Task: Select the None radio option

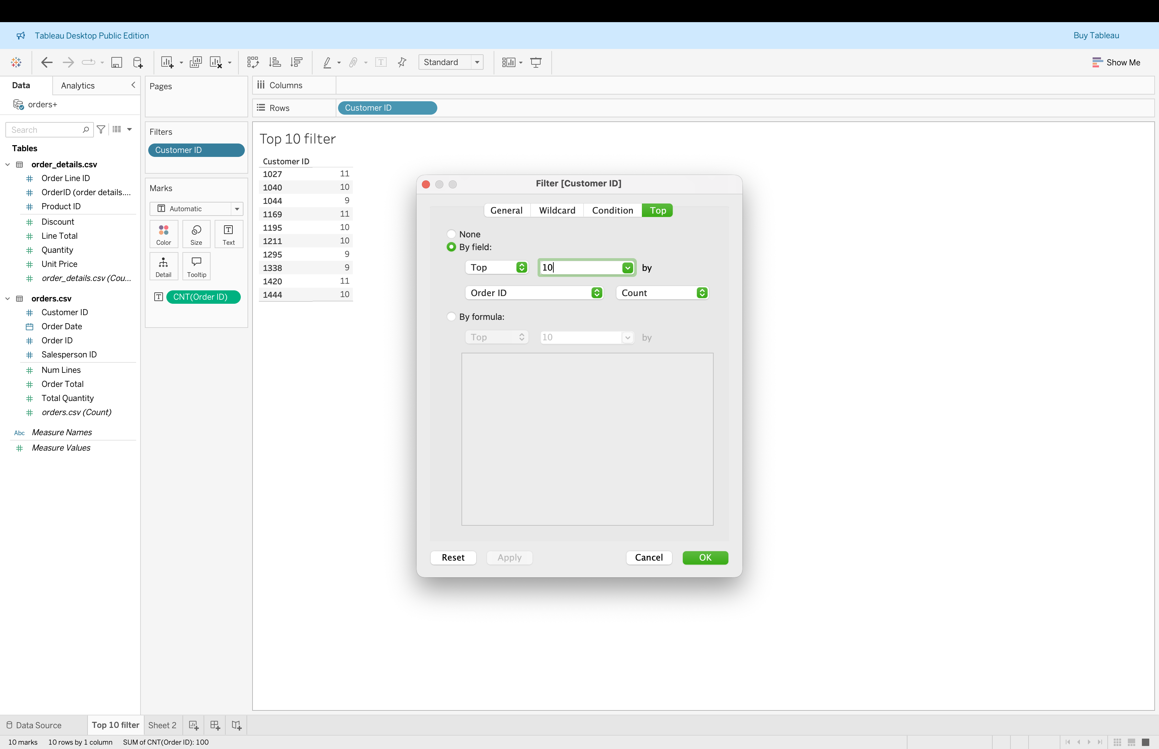Action: (451, 234)
